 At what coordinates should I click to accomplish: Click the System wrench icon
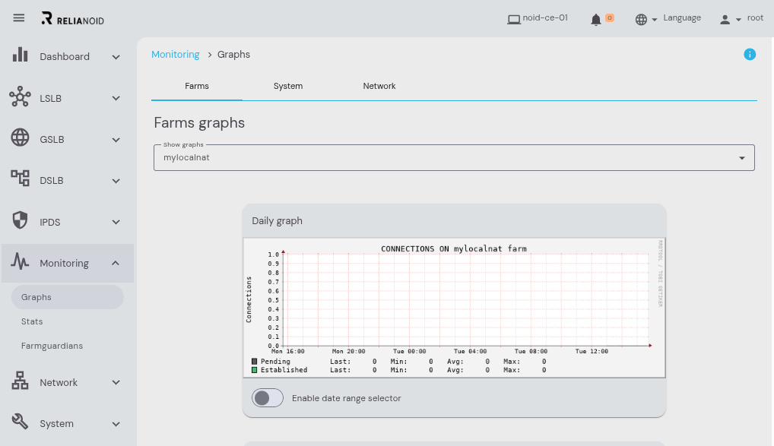(21, 422)
